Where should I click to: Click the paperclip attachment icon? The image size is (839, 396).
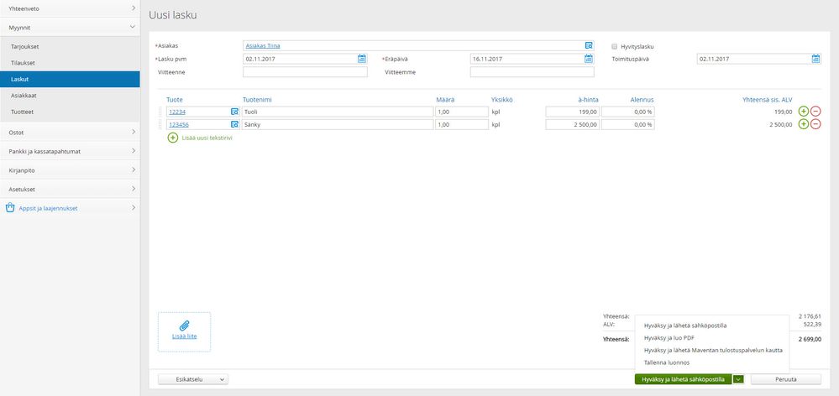[184, 325]
